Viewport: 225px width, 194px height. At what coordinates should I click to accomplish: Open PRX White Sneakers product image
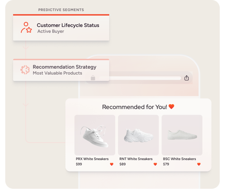click(x=95, y=135)
